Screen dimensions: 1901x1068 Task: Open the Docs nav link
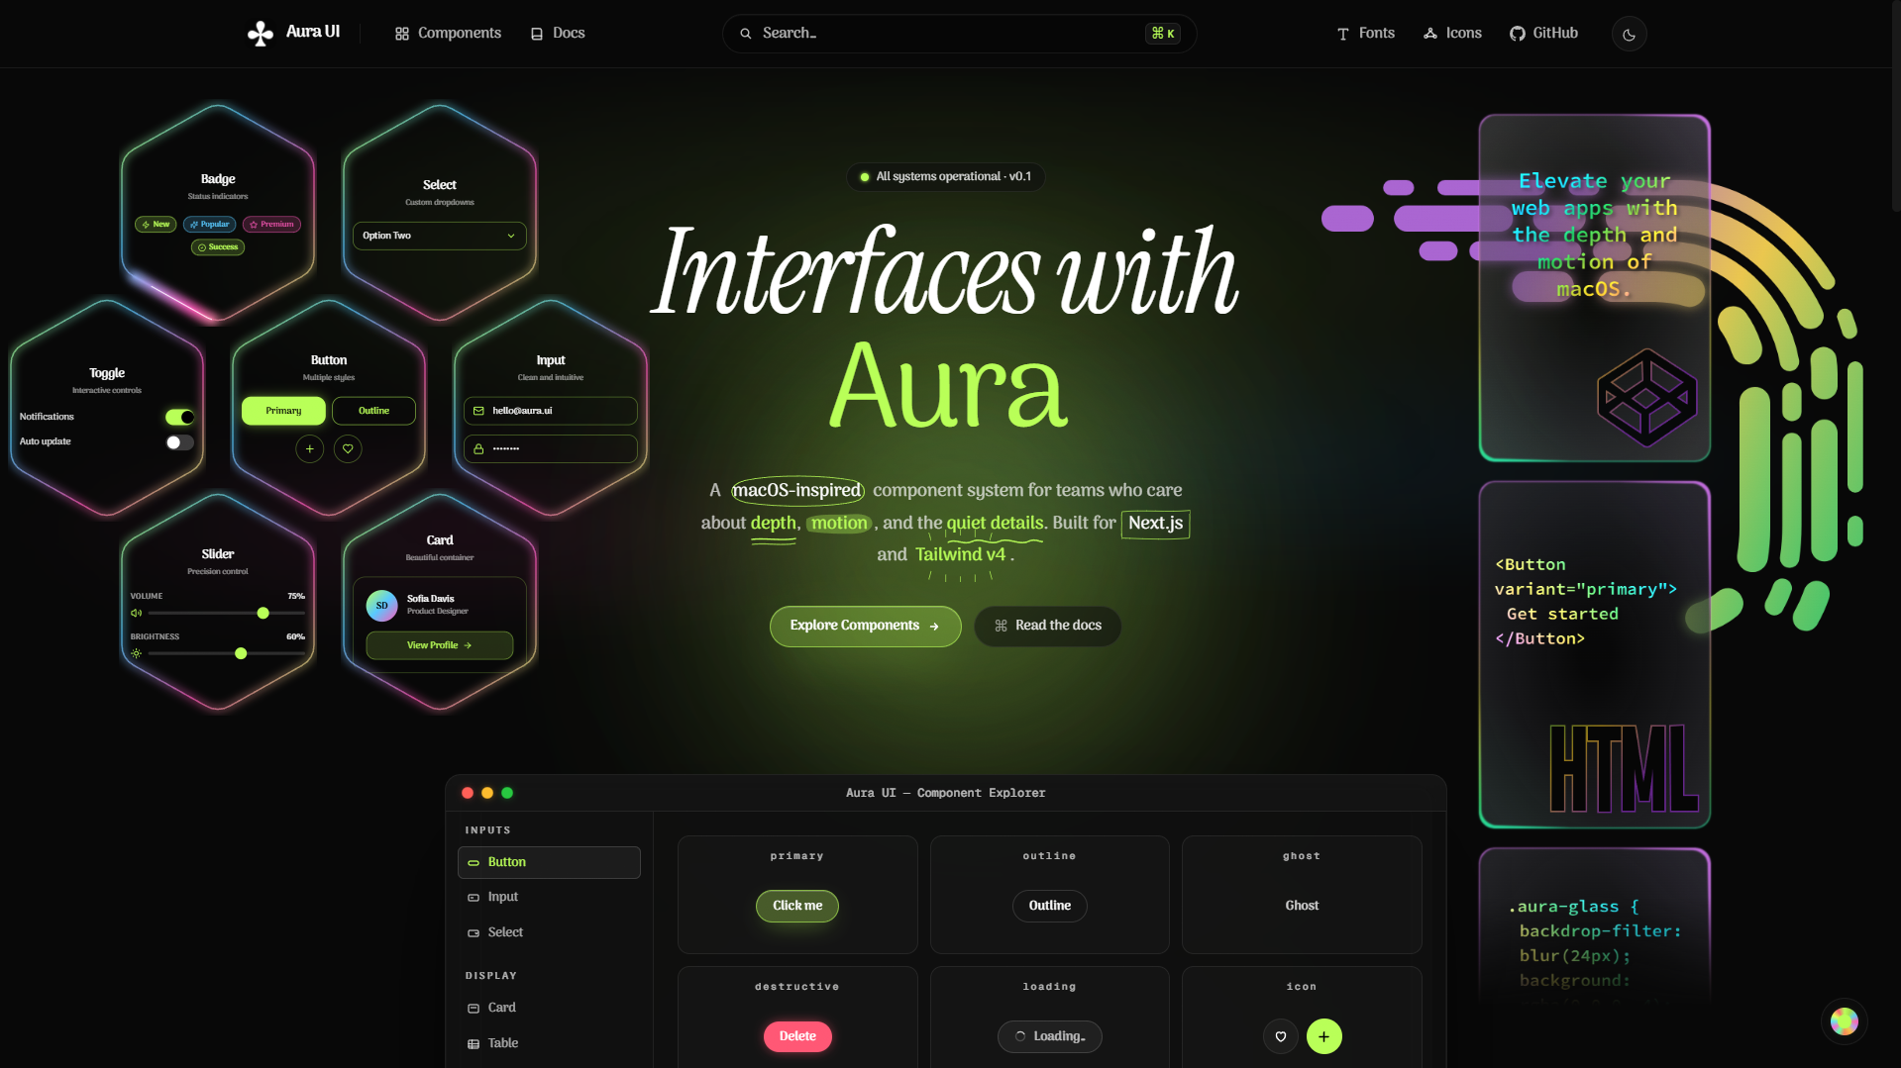click(558, 34)
